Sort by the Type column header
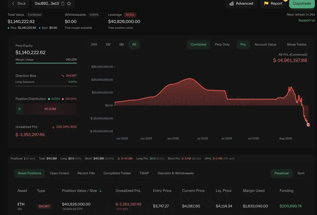Image resolution: width=317 pixels, height=215 pixels. coord(41,191)
